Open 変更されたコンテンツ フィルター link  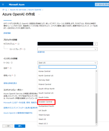[20, 108]
